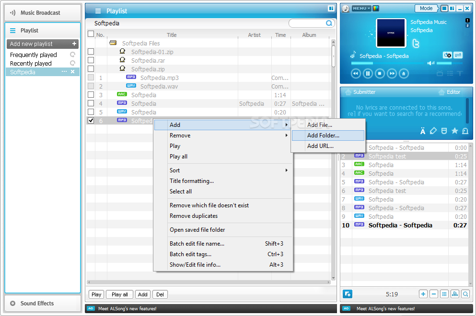Click the mini playlist search icon

click(465, 294)
